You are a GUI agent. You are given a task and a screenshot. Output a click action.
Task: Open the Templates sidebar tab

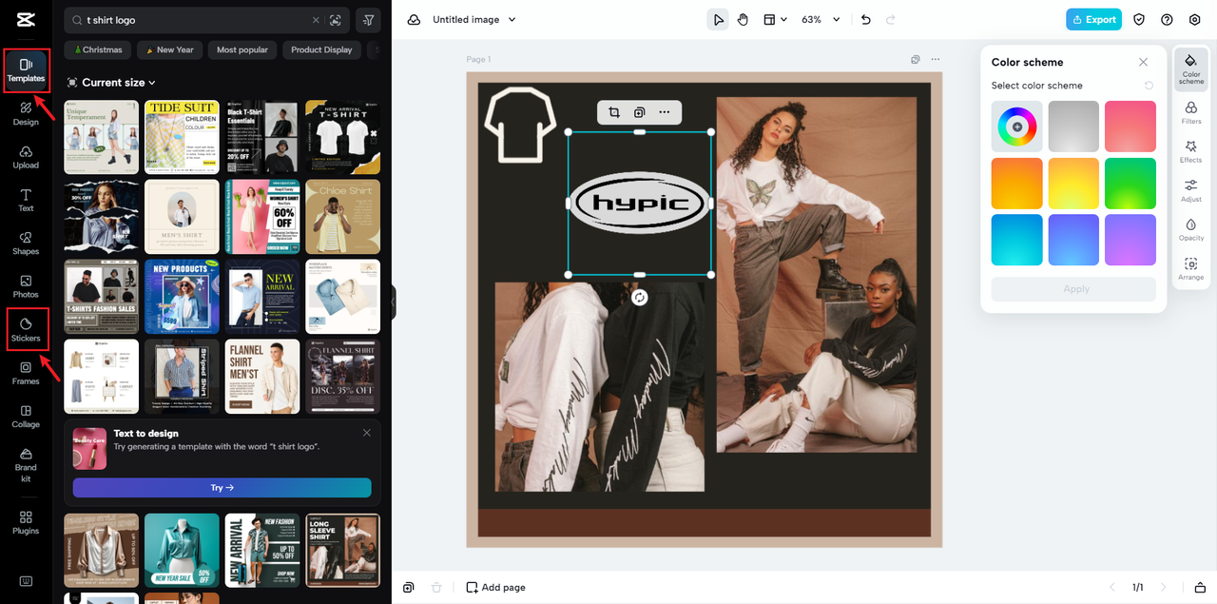(x=26, y=69)
